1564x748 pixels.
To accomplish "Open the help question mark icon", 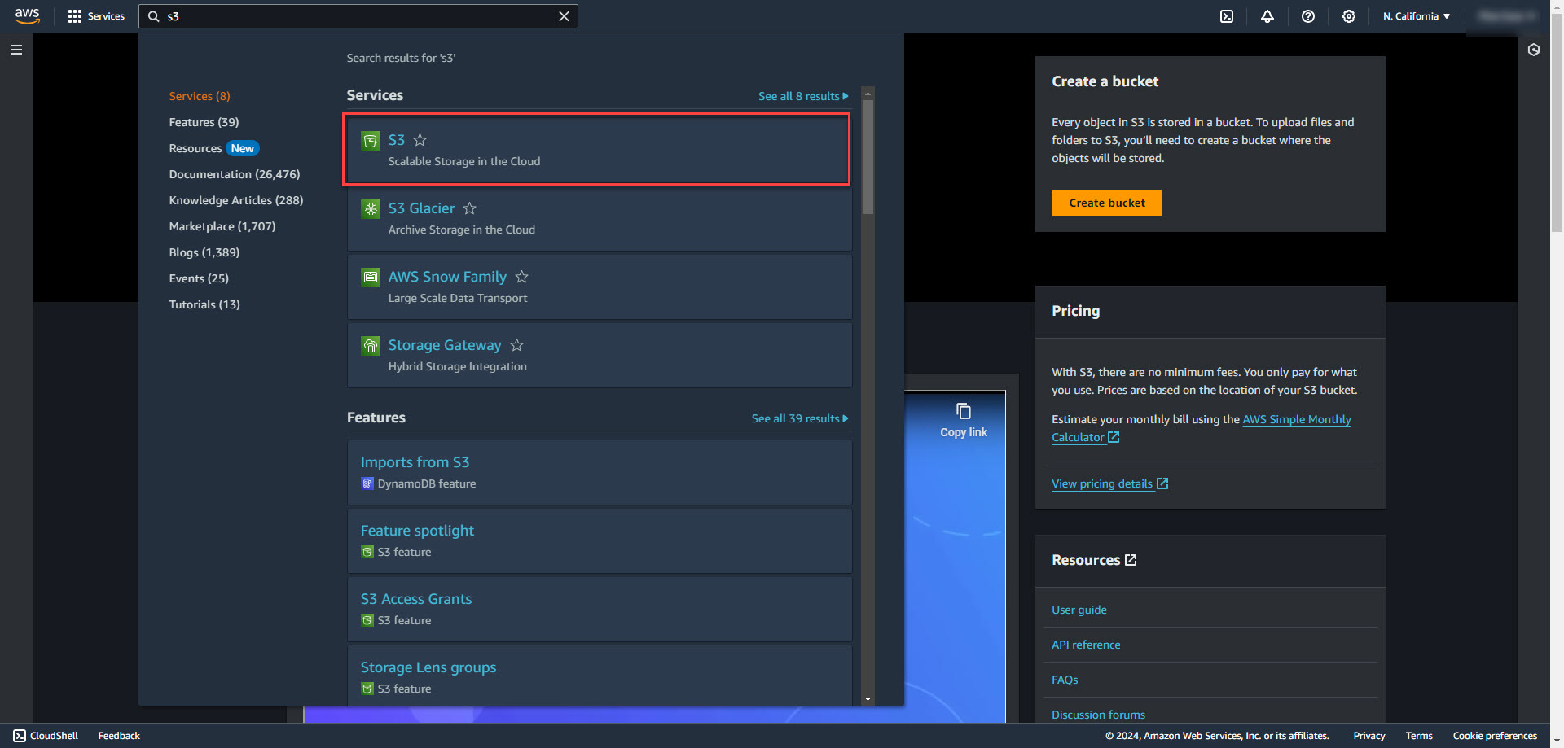I will coord(1308,16).
